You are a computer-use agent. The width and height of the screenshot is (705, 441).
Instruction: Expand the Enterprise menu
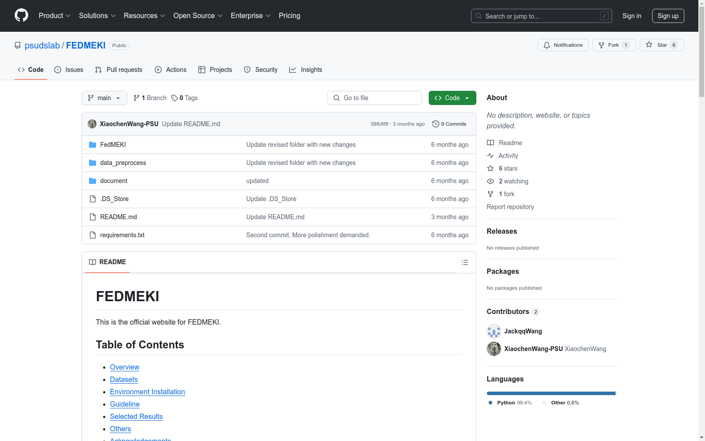(251, 15)
